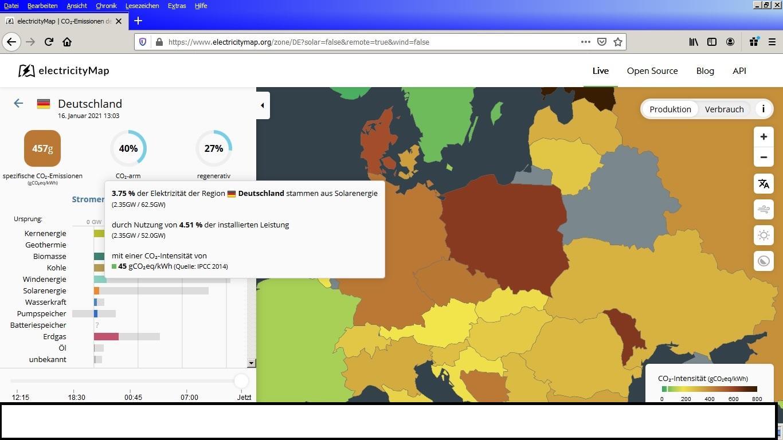Reload the electricityMap page
Image resolution: width=783 pixels, height=440 pixels.
(x=49, y=42)
